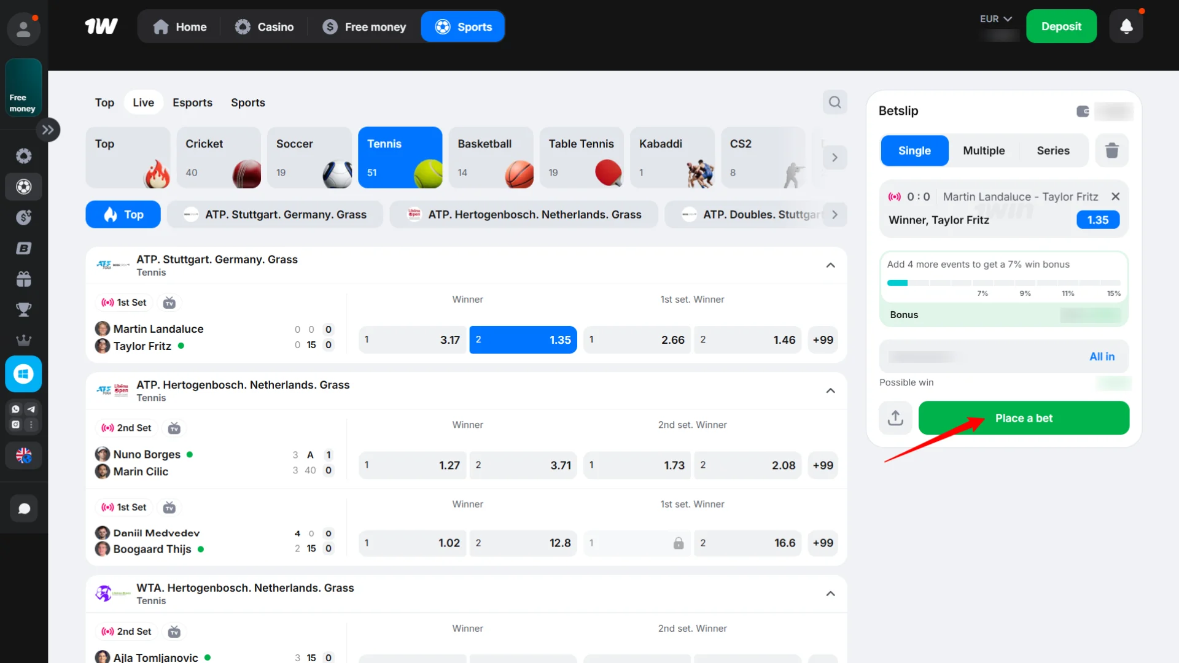The height and width of the screenshot is (663, 1179).
Task: Show more sports with tile row arrow
Action: click(835, 157)
